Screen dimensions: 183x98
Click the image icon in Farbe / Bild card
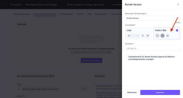click(168, 36)
